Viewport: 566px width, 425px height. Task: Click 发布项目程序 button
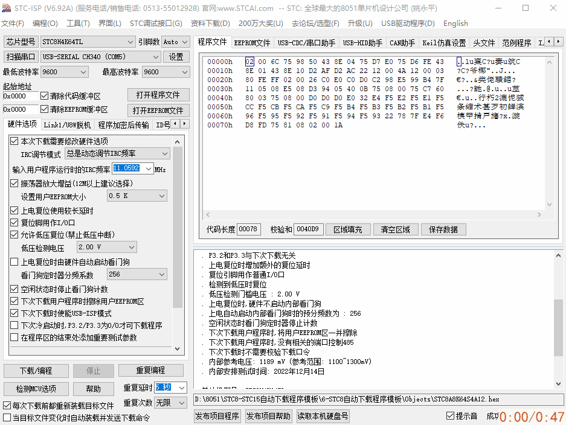pos(217,416)
